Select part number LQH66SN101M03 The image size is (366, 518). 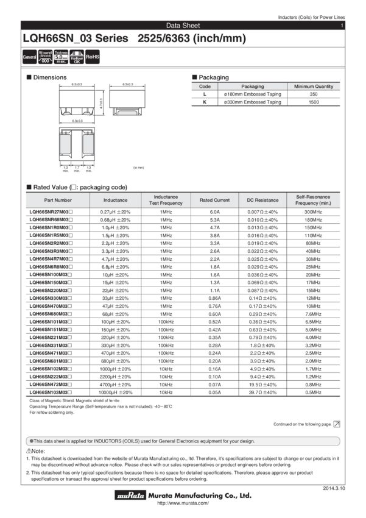coord(51,322)
